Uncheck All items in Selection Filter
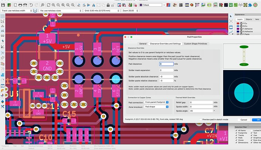Image resolution: width=261 pixels, height=150 pixels. coord(236,130)
